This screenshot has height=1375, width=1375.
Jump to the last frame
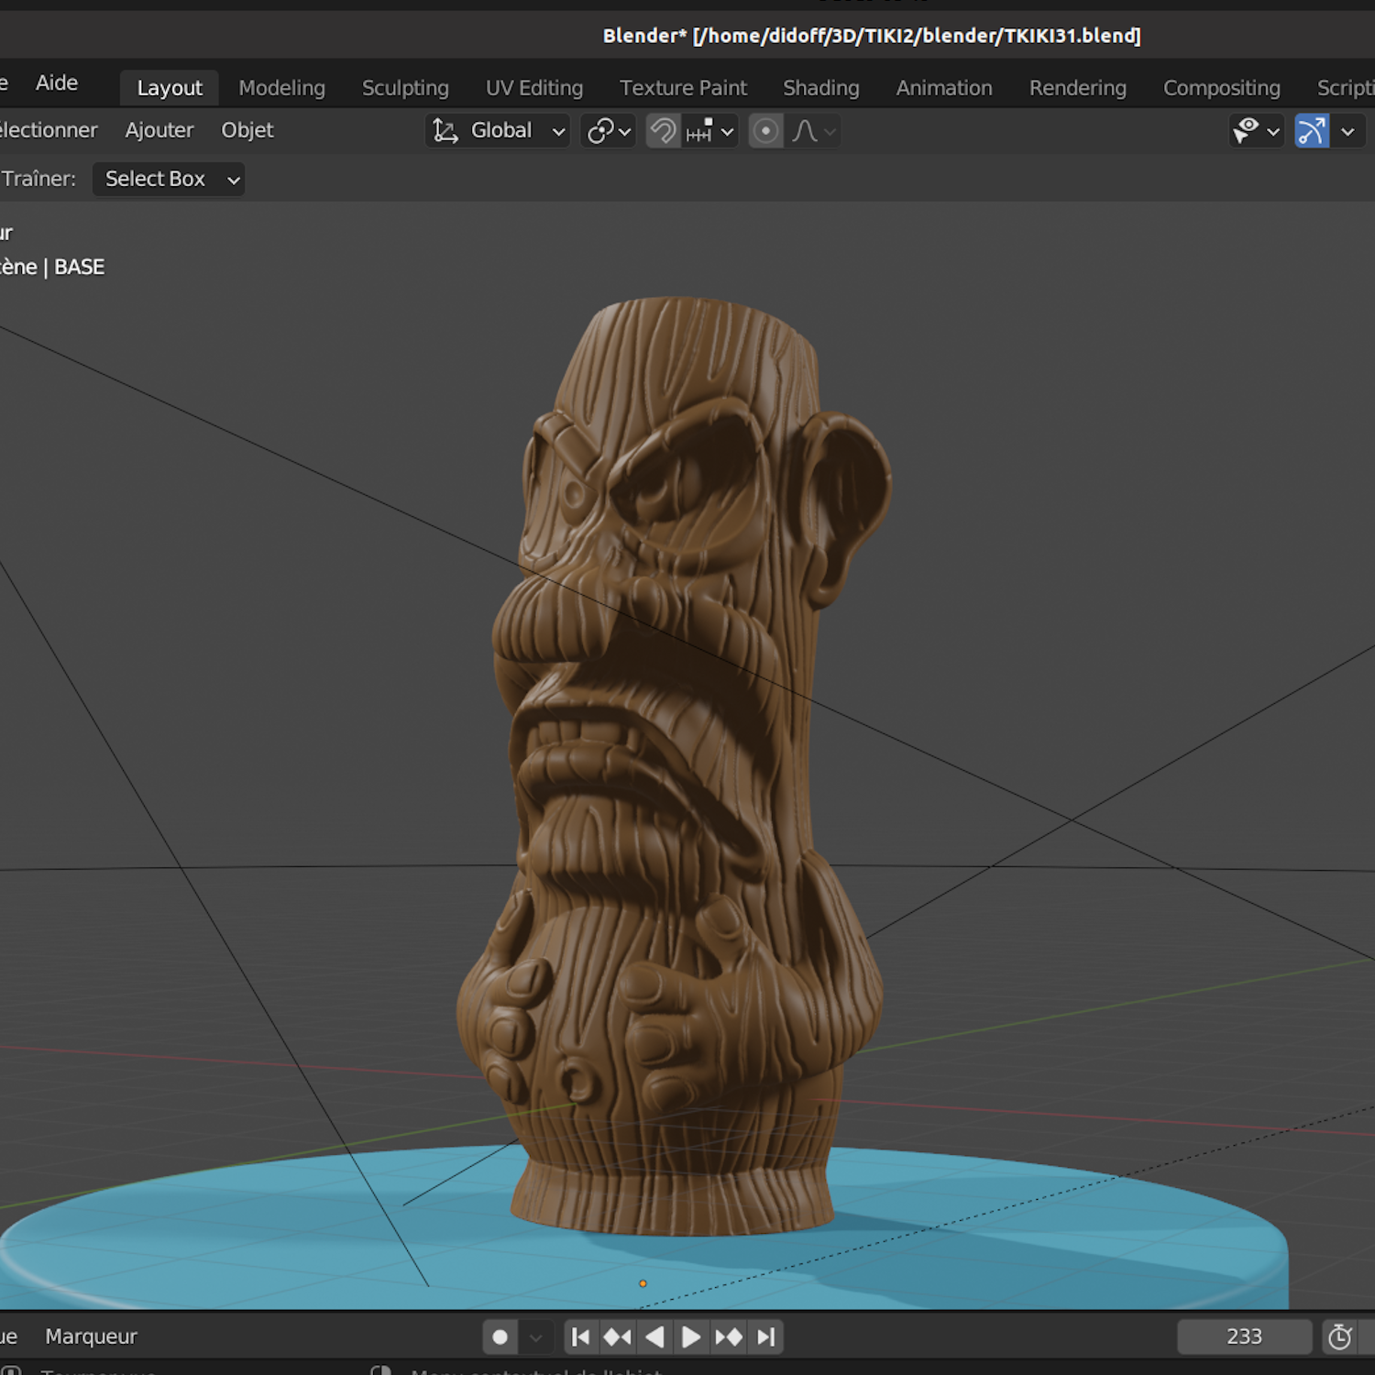click(766, 1337)
